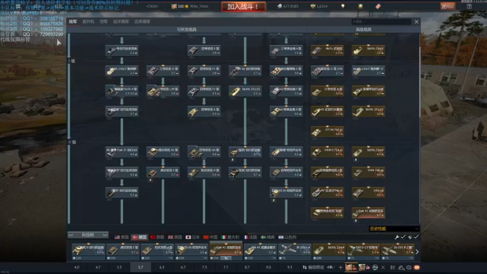Expand the 科技树 dropdown

point(88,235)
